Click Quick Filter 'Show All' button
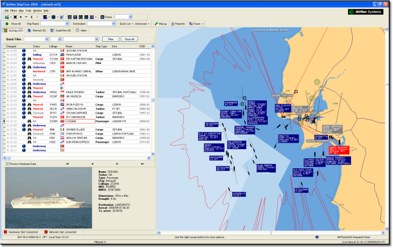The image size is (393, 248). [x=129, y=39]
